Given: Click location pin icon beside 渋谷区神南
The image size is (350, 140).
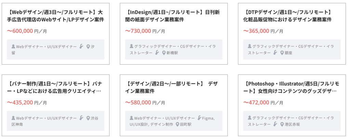Looking at the screenshot, I should coord(88,118).
